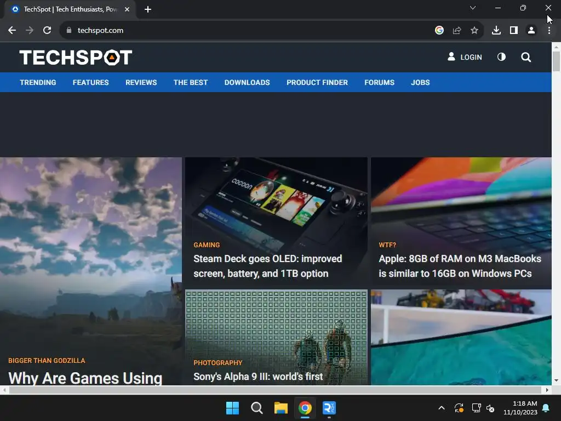This screenshot has width=561, height=421.
Task: Click the horizontal scrollbar track
Action: coord(275,390)
